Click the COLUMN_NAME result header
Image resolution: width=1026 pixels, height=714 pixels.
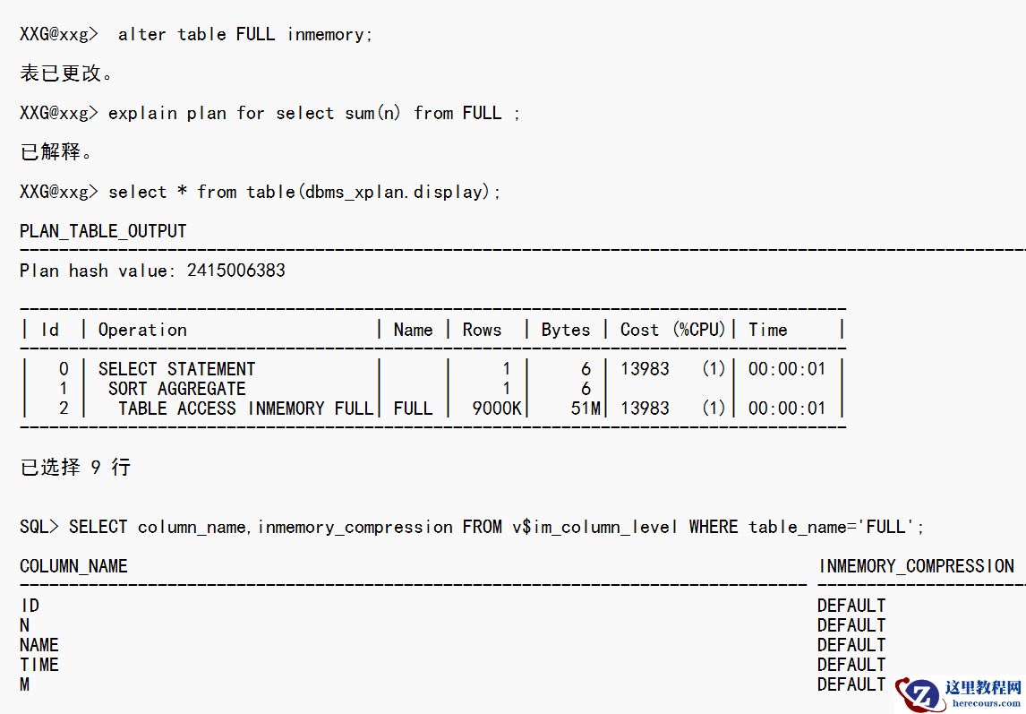73,566
